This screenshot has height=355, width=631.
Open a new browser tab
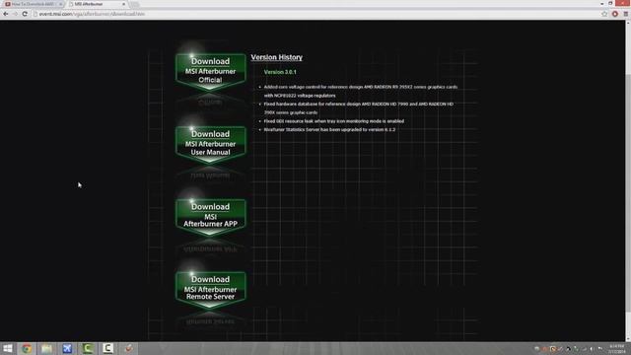pyautogui.click(x=134, y=4)
